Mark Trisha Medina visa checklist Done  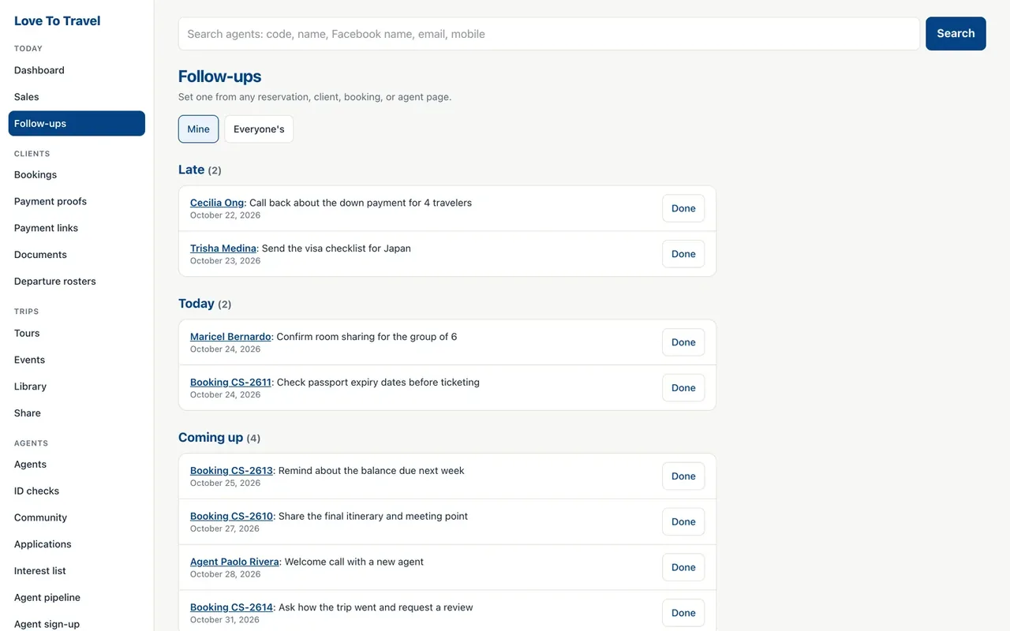tap(683, 254)
